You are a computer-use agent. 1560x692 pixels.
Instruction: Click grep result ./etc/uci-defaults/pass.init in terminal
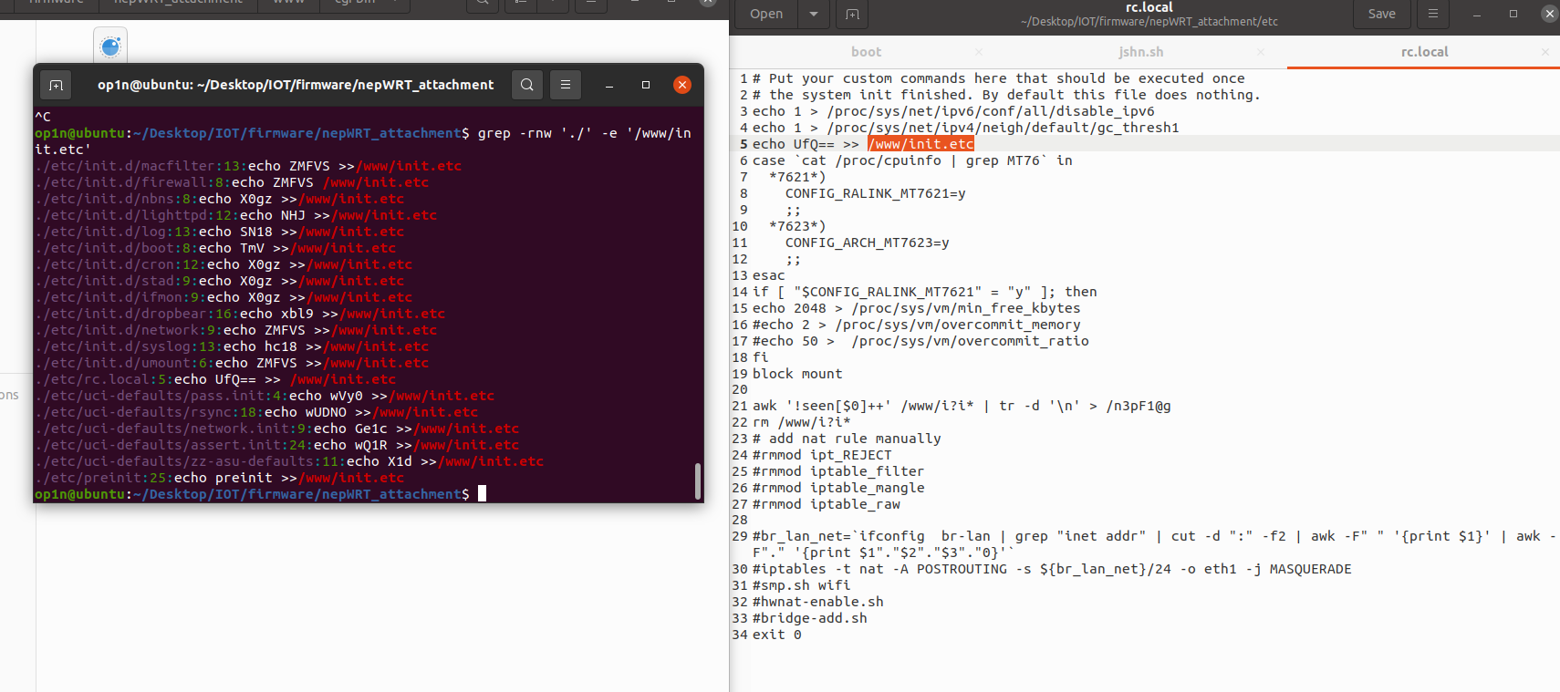click(265, 396)
